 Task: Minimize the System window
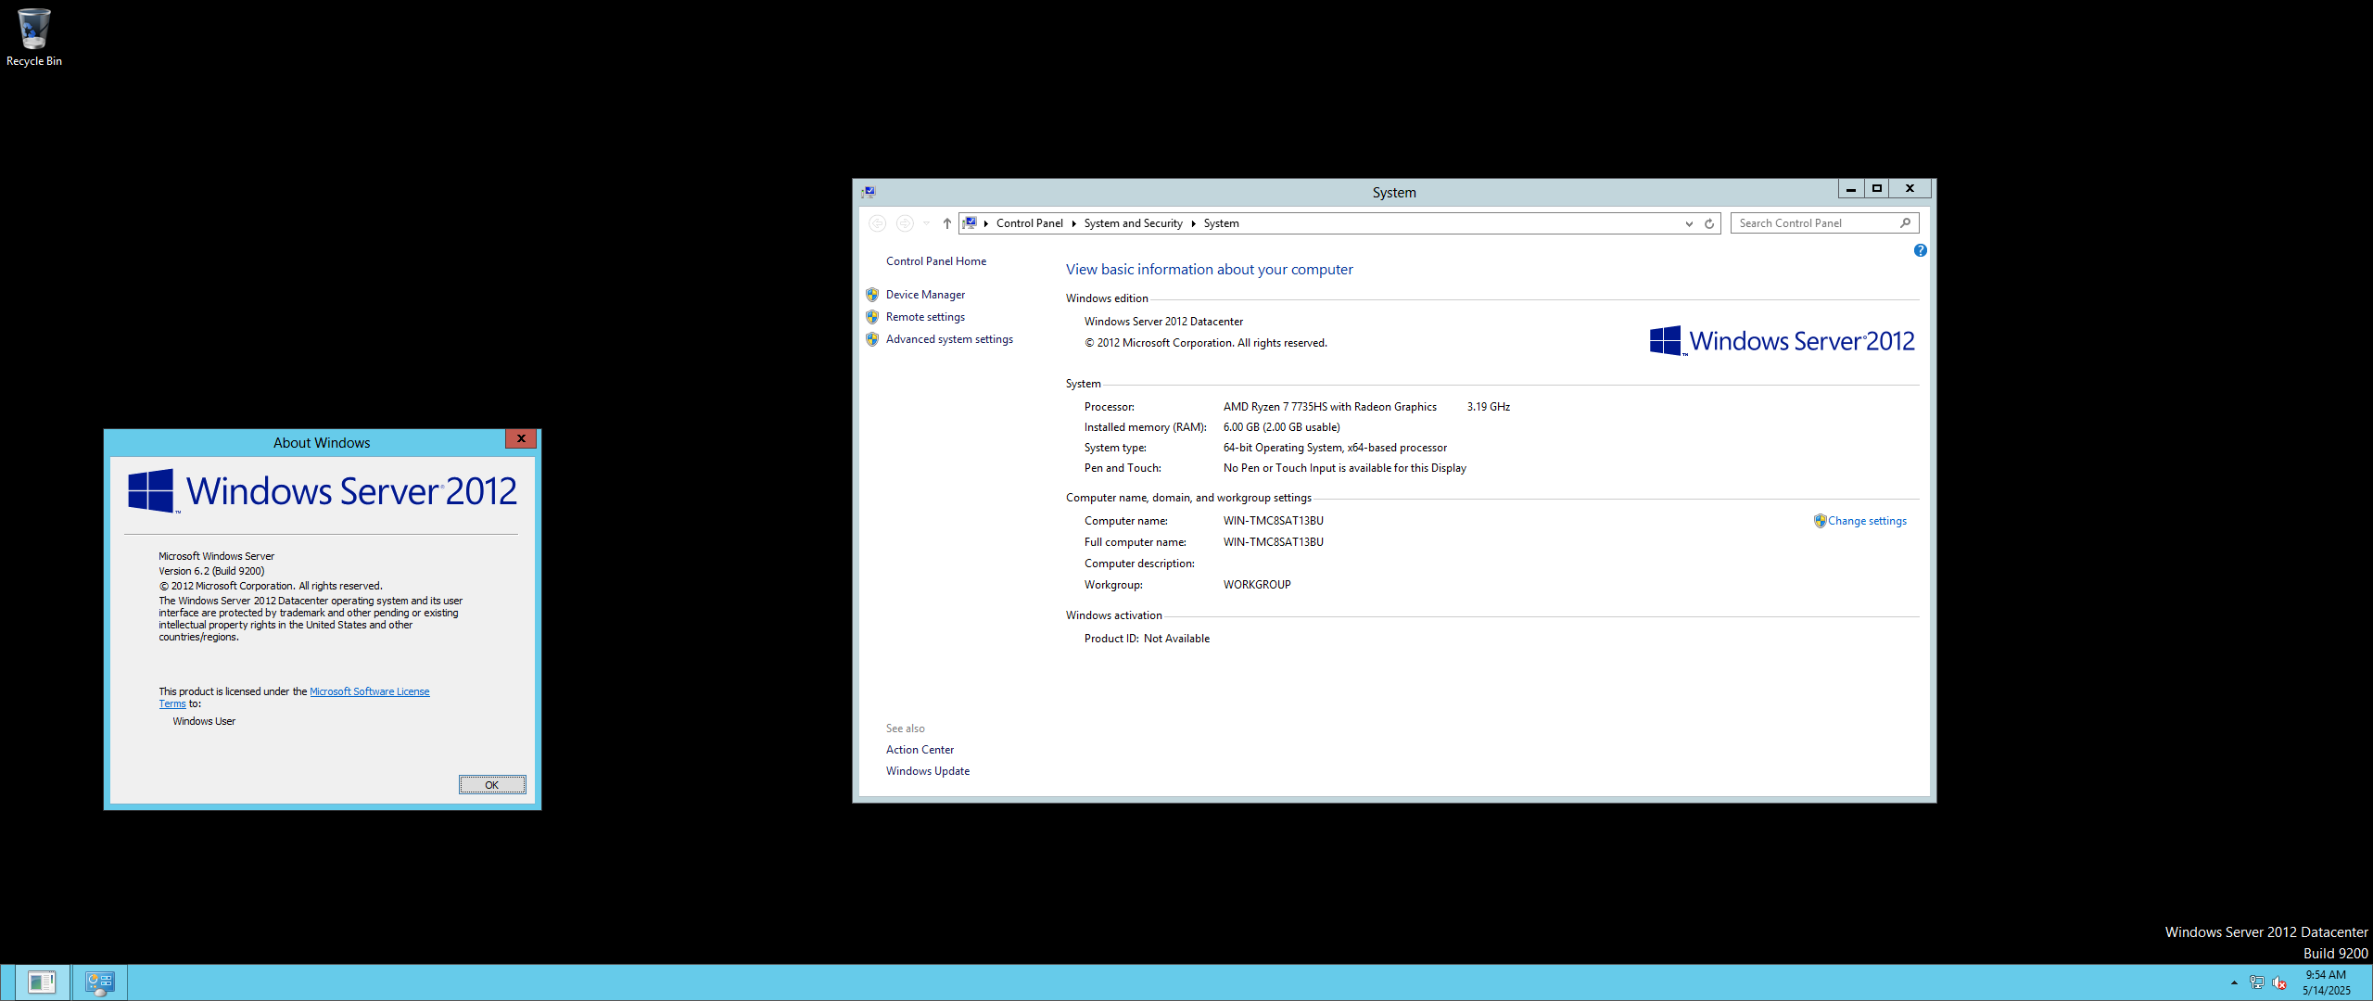pyautogui.click(x=1851, y=189)
